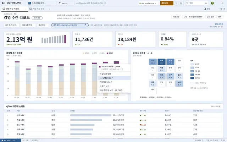Image resolution: width=227 pixels, height=142 pixels.
Task: Click the wh_analytics status bar item
Action: [x=10, y=141]
